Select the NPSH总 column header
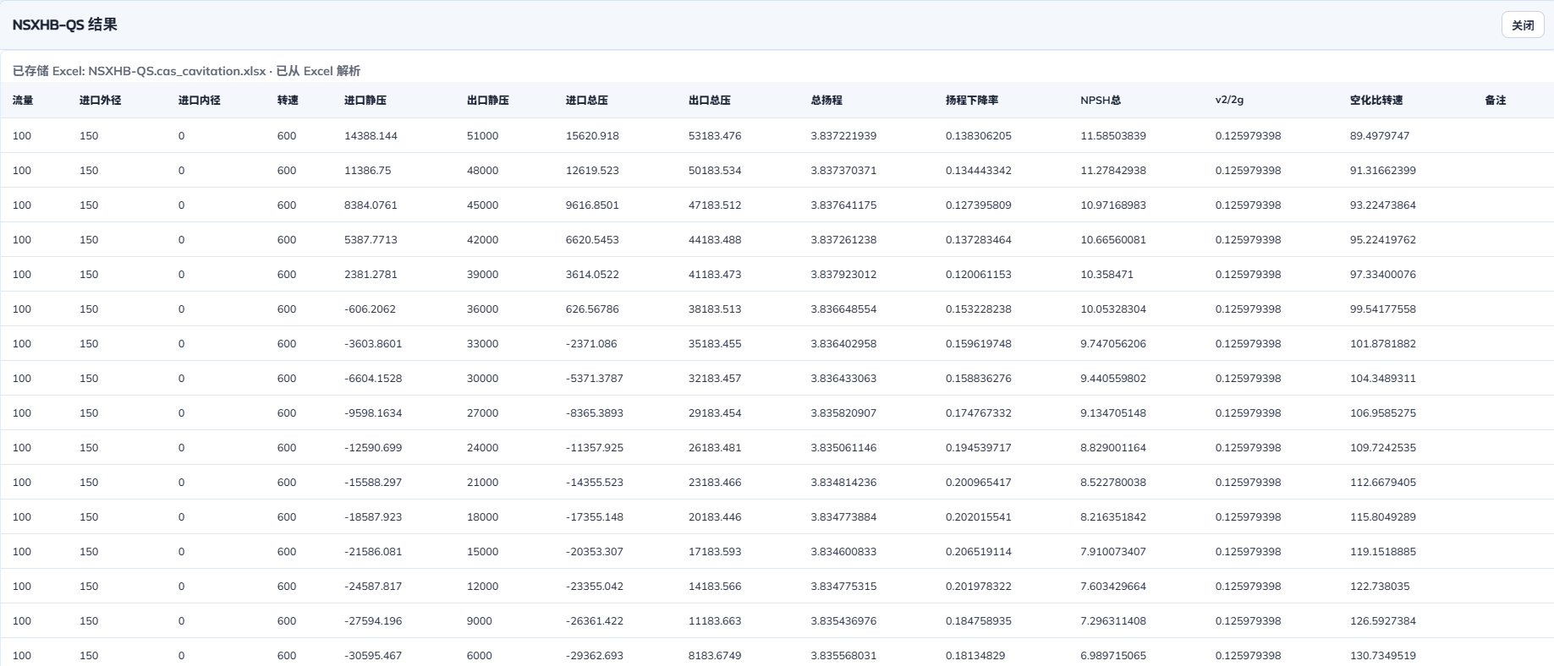 (1101, 101)
